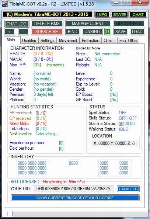Click the location coordinates field

tap(114, 143)
